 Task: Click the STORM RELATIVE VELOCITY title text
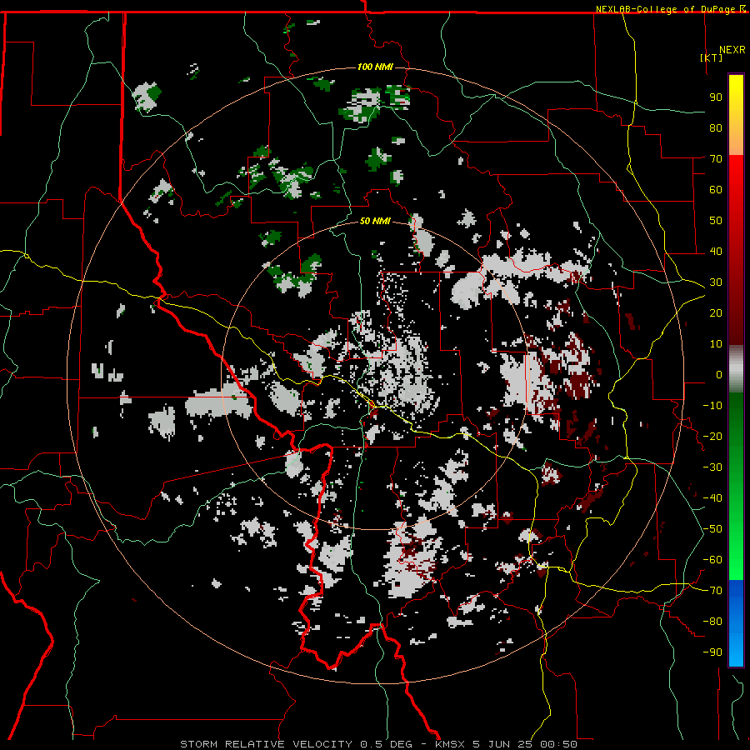click(x=266, y=744)
